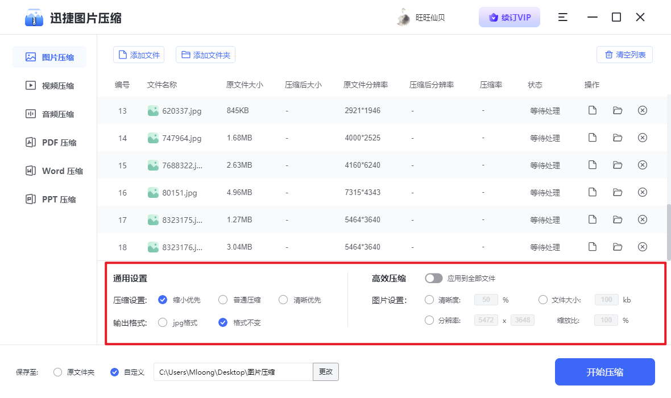The image size is (671, 398).
Task: Click 添加文件 to add images
Action: tap(138, 54)
